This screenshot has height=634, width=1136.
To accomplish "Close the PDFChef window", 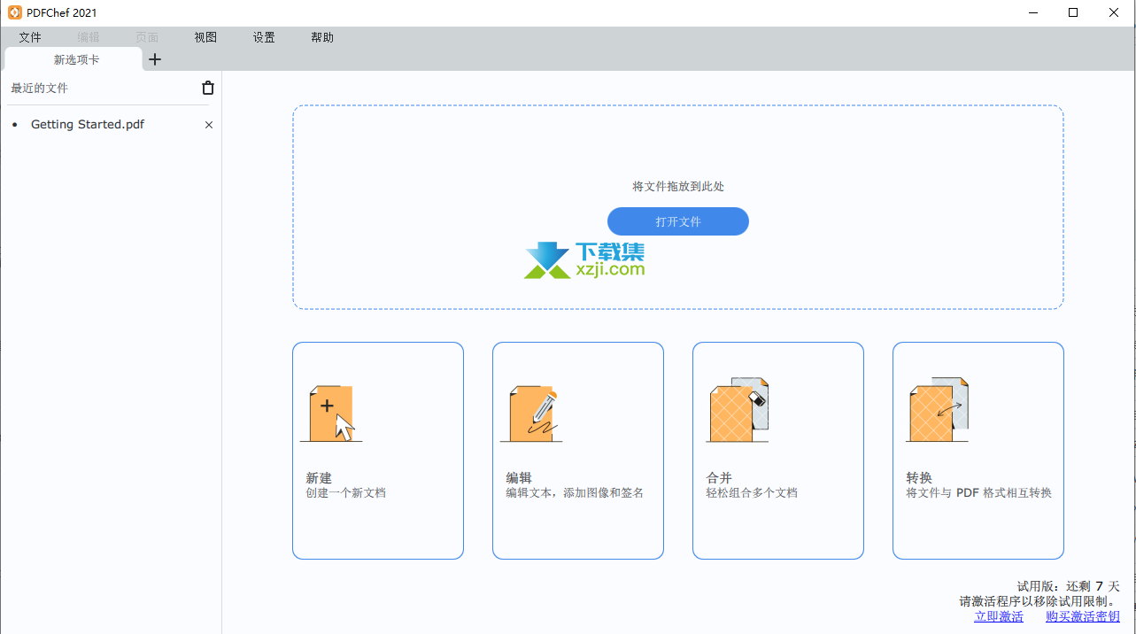I will (x=1114, y=12).
